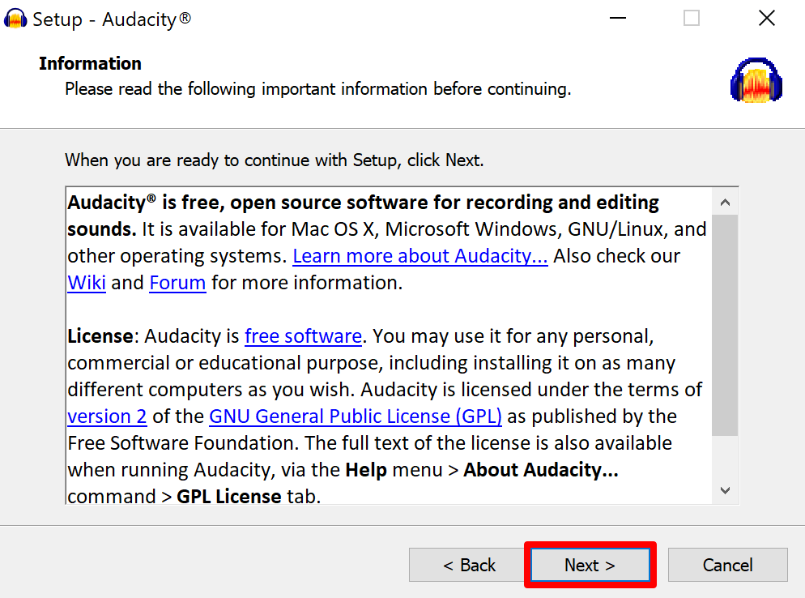
Task: Open the Wiki link
Action: coord(87,283)
